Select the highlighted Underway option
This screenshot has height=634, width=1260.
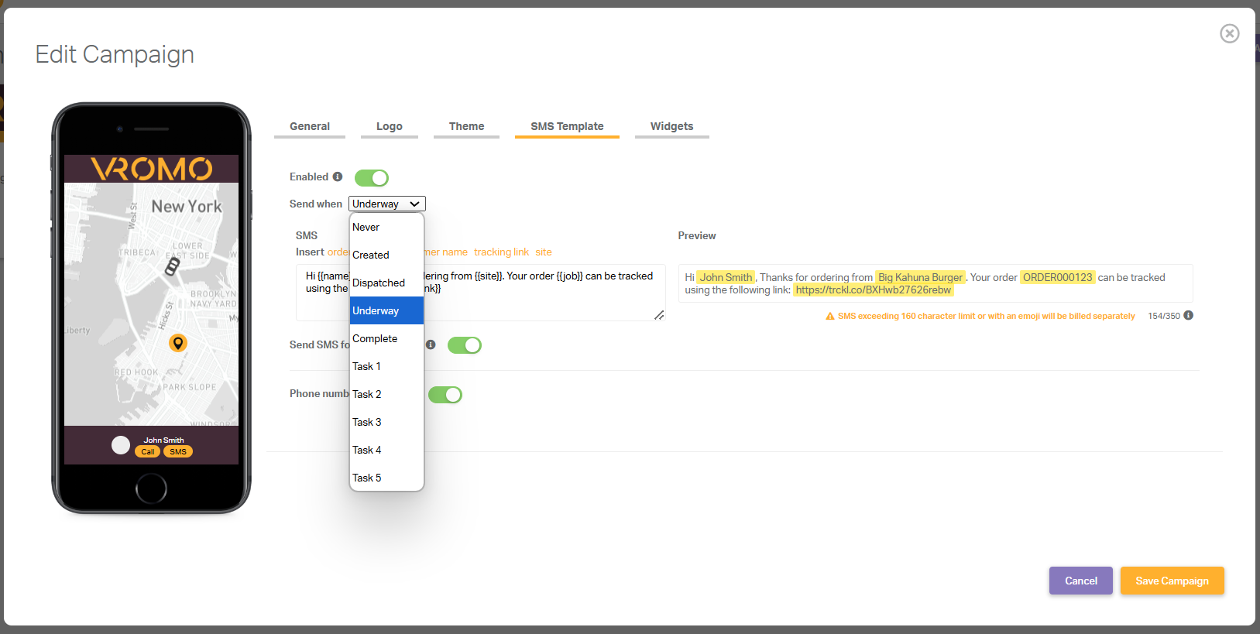(386, 310)
